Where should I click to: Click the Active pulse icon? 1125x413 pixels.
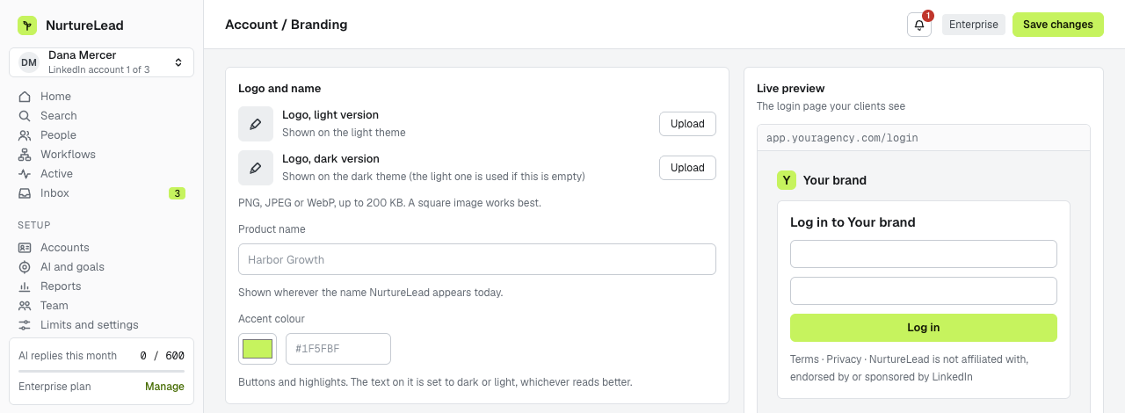click(x=25, y=174)
